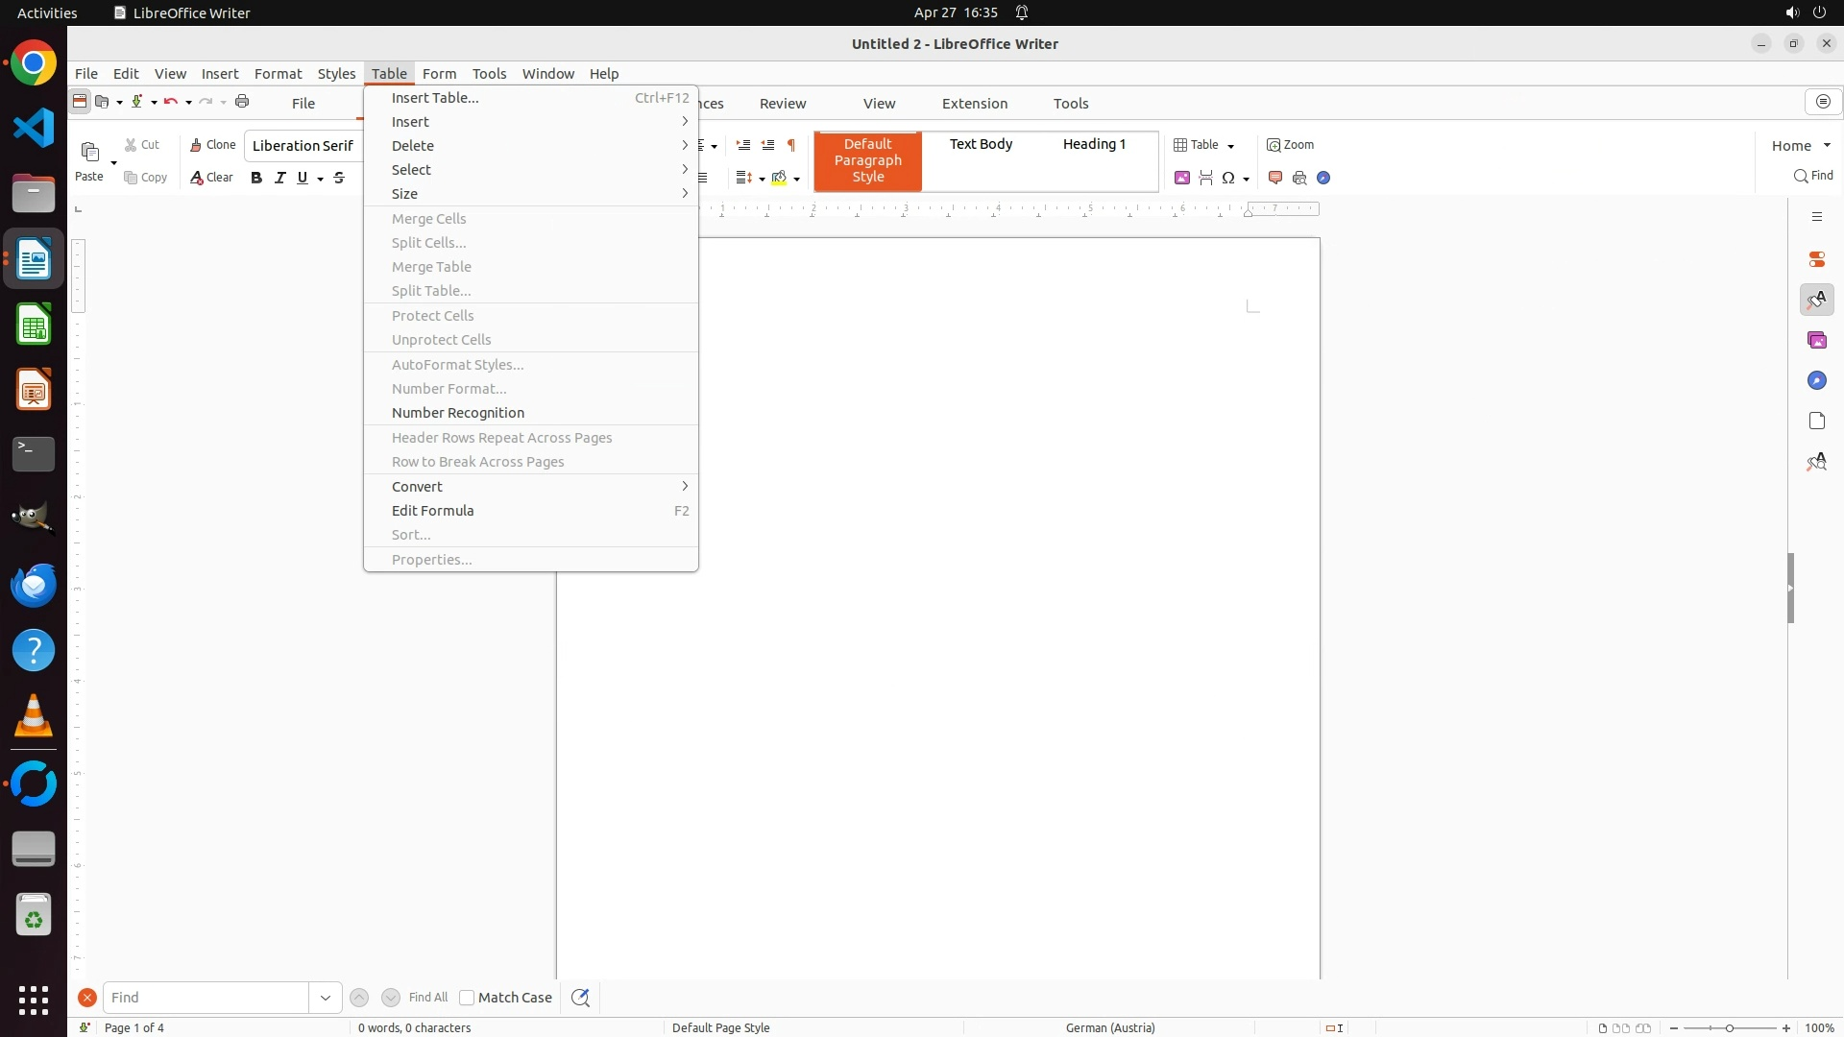Apply Heading 1 paragraph style
Image resolution: width=1844 pixels, height=1037 pixels.
pyautogui.click(x=1094, y=144)
